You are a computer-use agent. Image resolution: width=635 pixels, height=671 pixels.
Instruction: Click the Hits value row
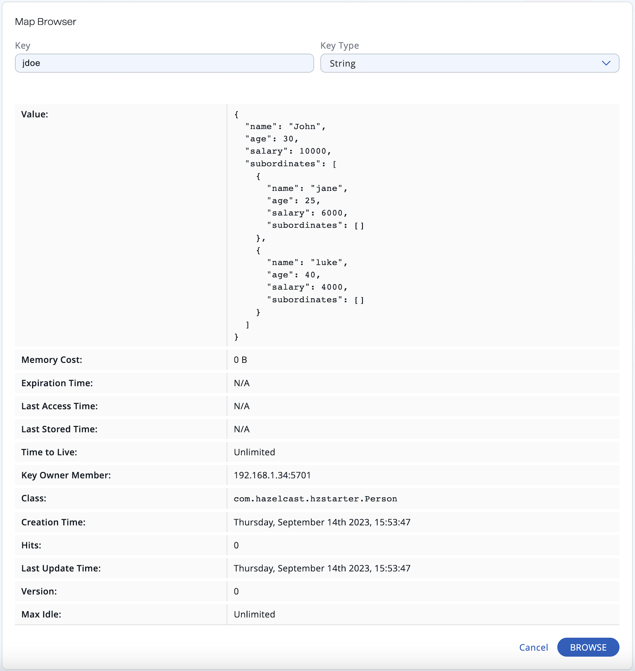coord(236,545)
